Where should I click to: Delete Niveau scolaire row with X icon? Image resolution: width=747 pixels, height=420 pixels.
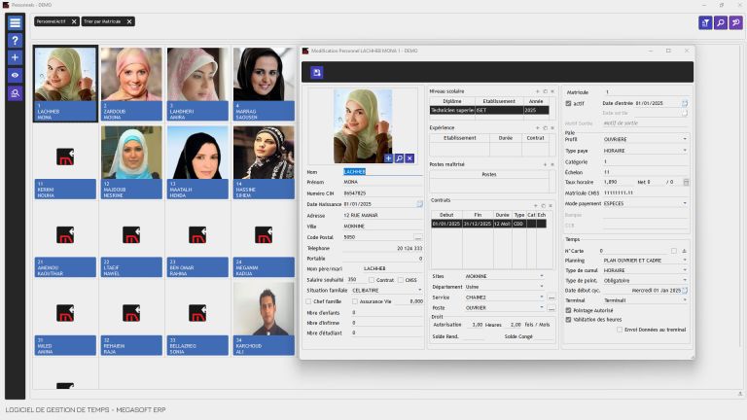[x=552, y=91]
